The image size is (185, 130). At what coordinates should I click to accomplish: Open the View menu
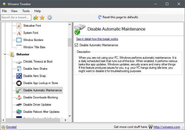[x=14, y=11]
